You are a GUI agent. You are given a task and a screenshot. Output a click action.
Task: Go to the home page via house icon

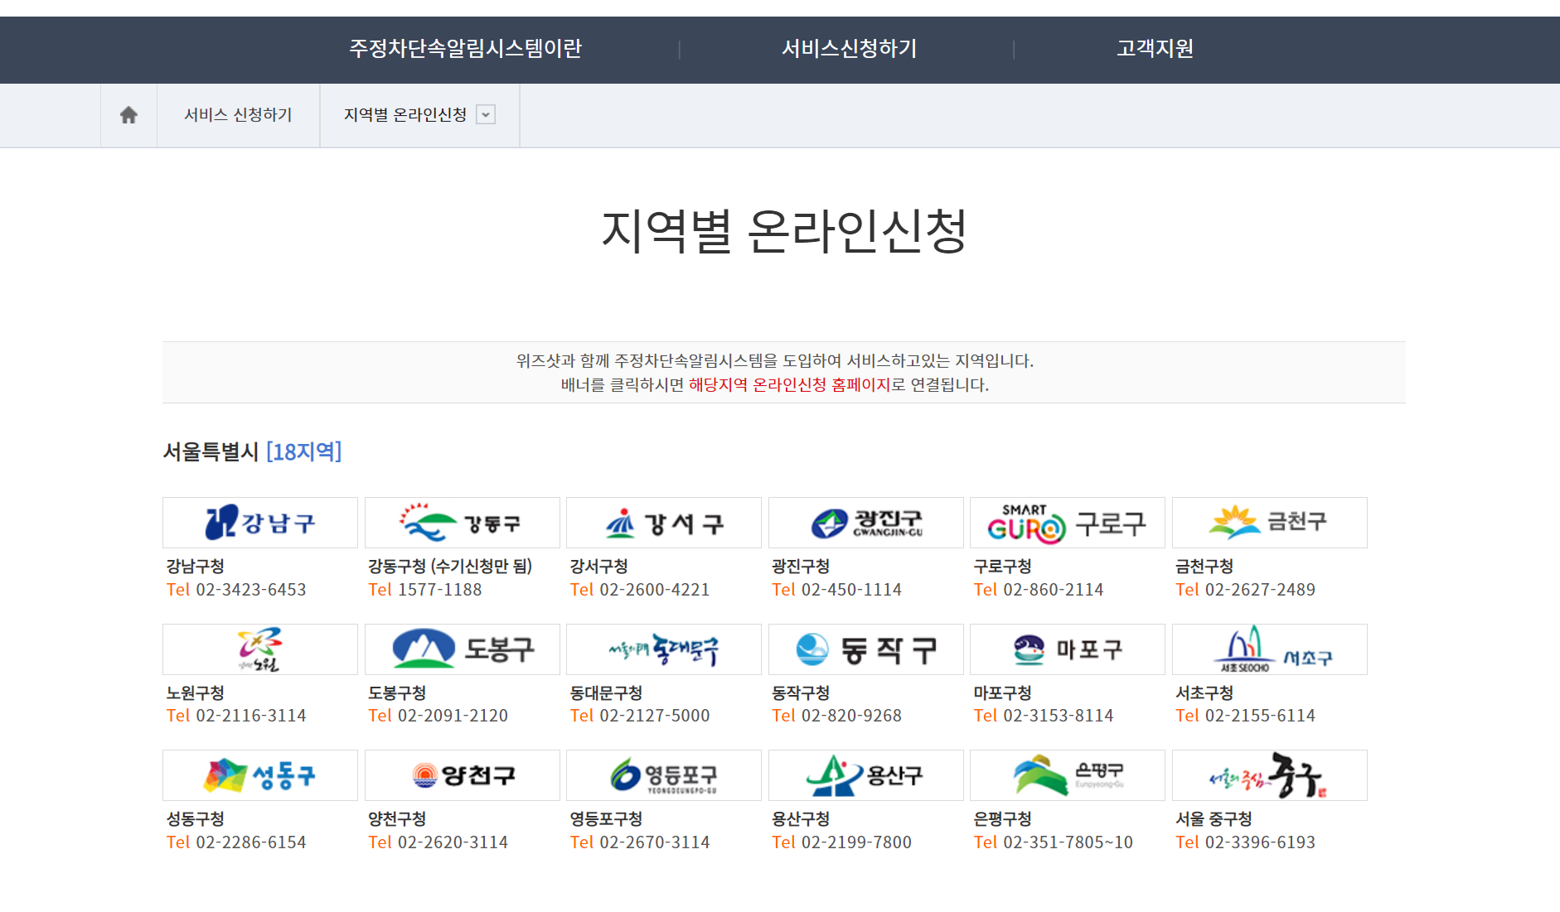128,115
